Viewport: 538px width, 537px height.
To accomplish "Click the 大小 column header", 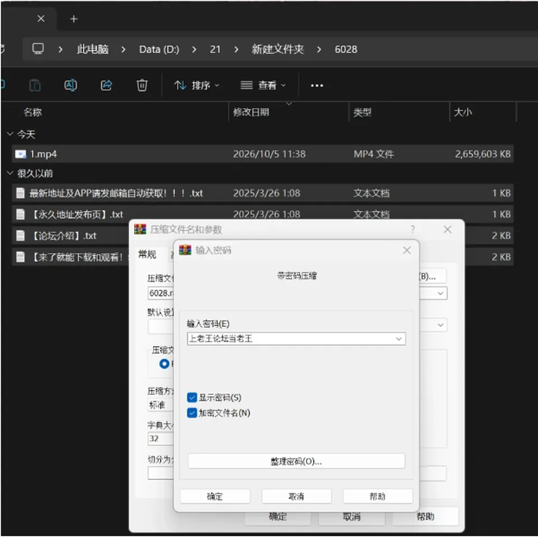I will point(463,112).
